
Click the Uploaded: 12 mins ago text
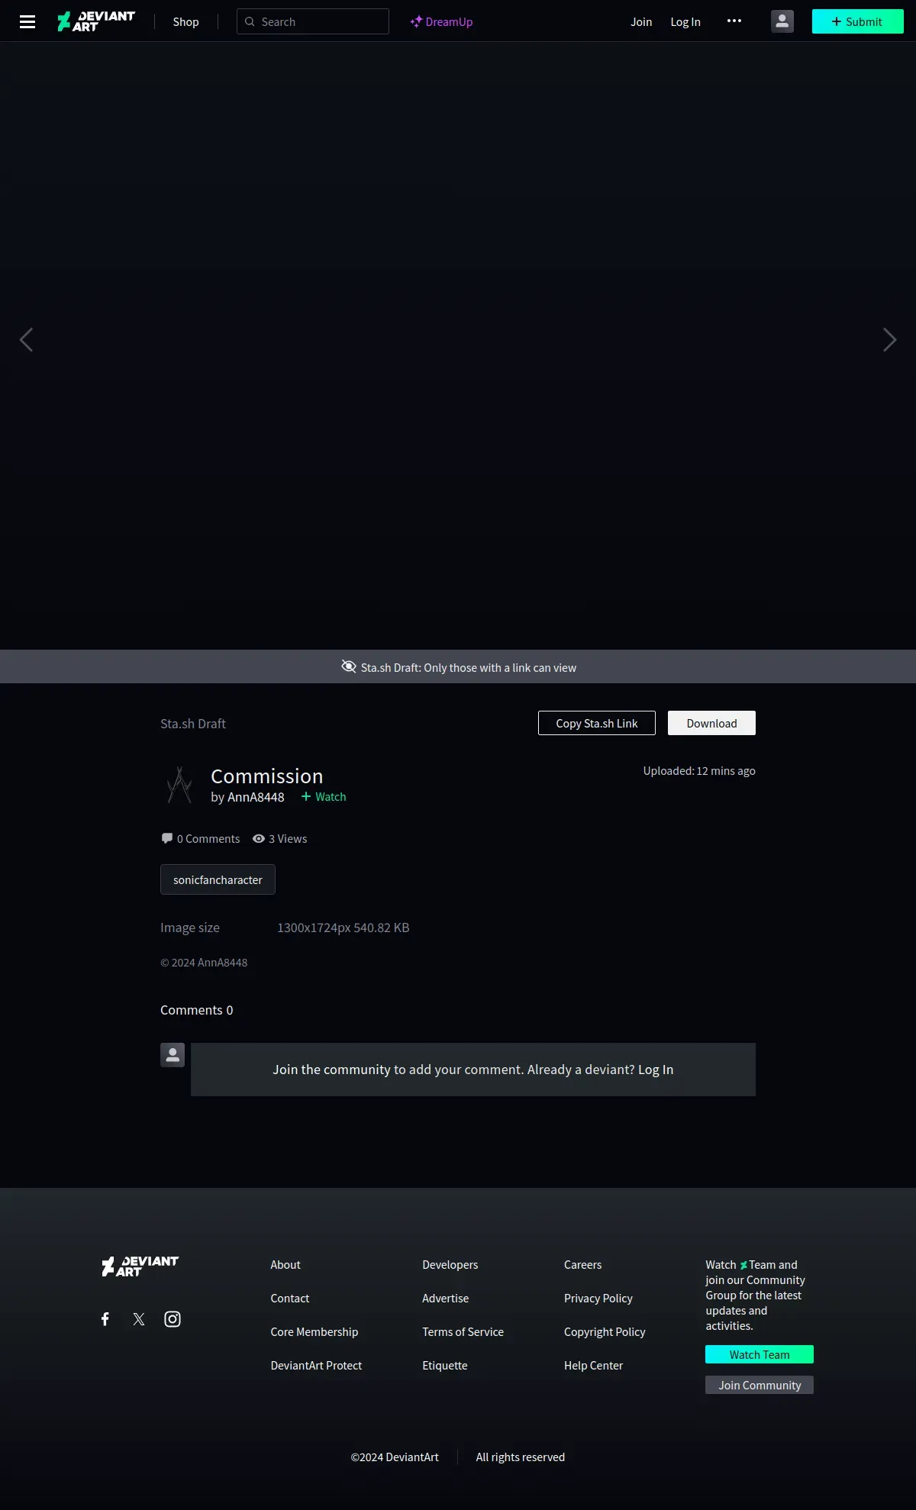(699, 771)
